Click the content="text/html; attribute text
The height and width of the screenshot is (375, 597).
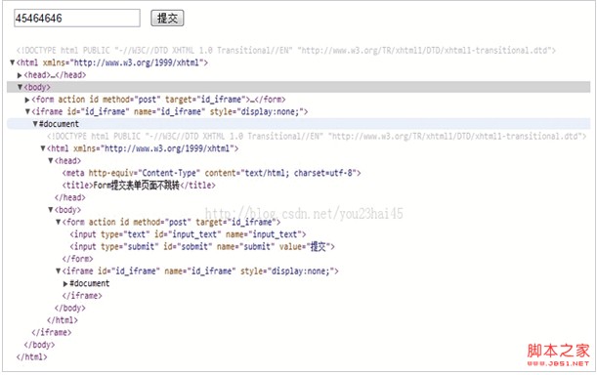[247, 173]
